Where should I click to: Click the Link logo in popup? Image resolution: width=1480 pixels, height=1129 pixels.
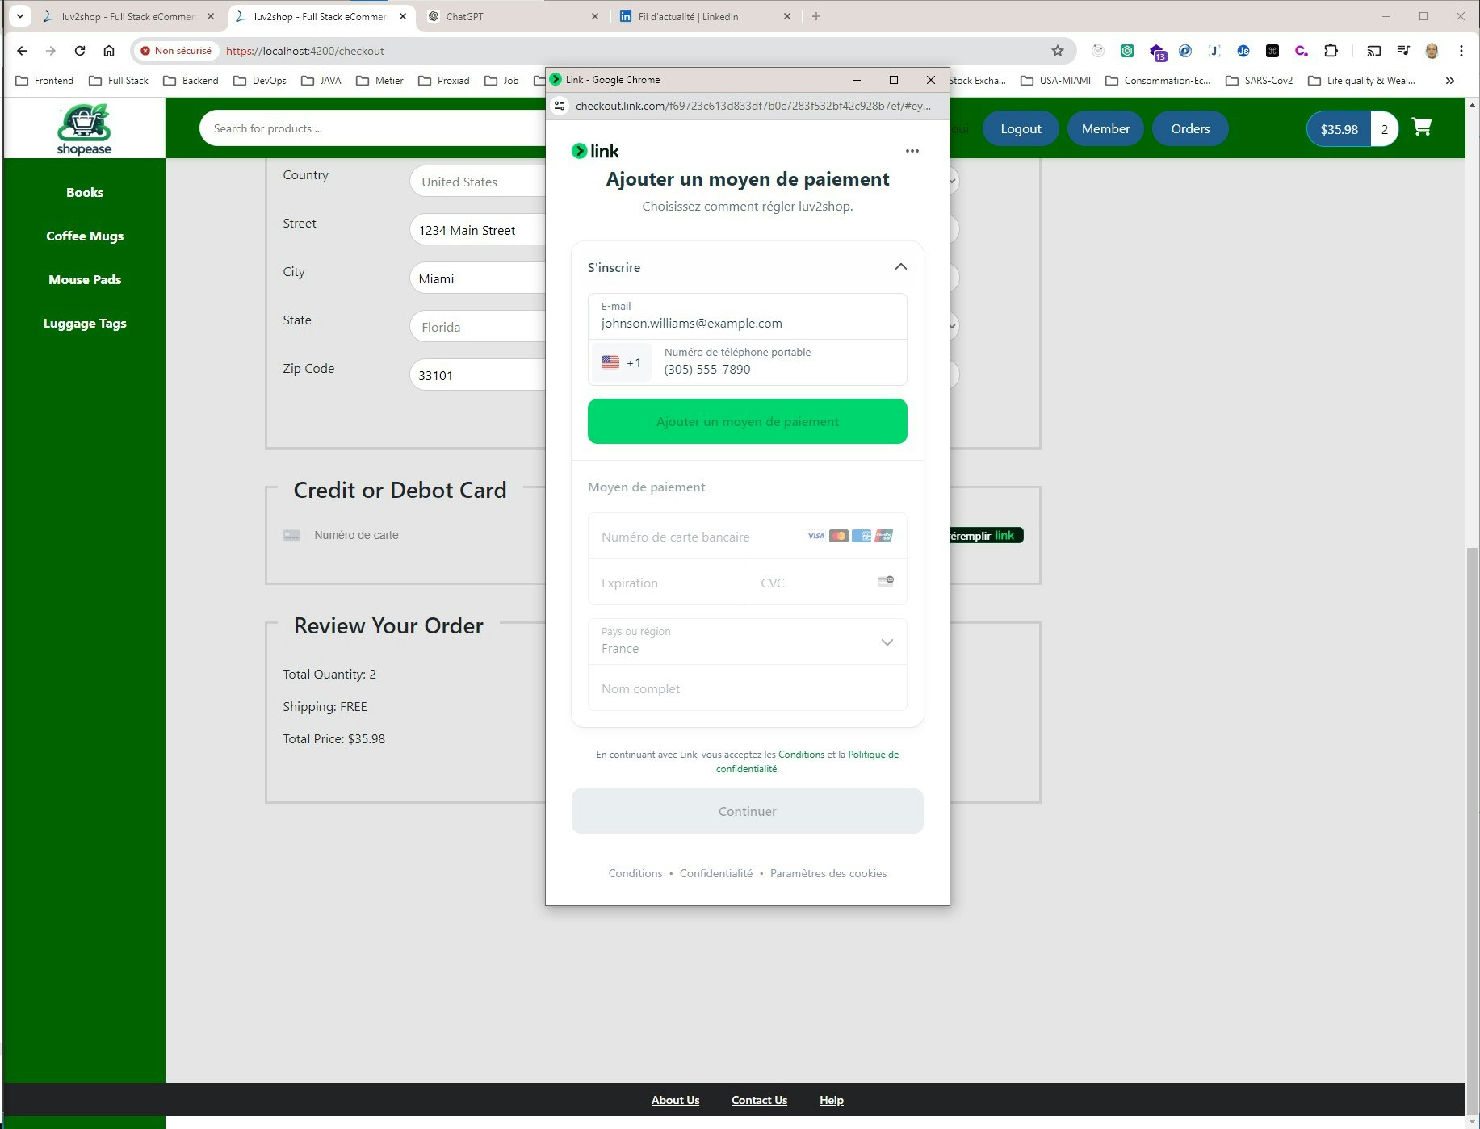[x=595, y=151]
